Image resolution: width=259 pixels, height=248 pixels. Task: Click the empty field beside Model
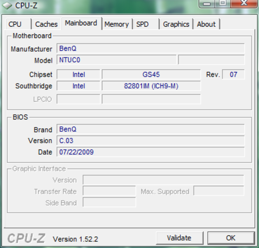pos(211,60)
